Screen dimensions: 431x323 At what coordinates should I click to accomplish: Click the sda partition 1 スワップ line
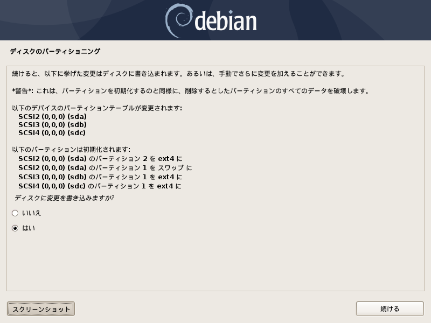[105, 168]
